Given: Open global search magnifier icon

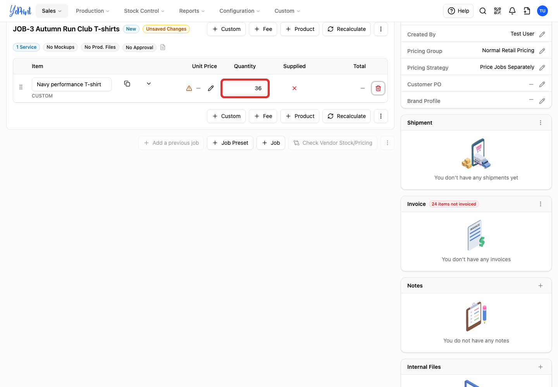Looking at the screenshot, I should [483, 11].
